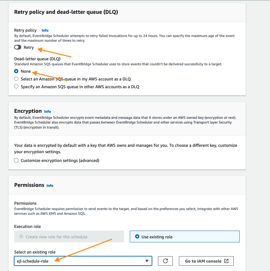Image resolution: width=270 pixels, height=271 pixels.
Task: Enable Customize encryption settings checkbox
Action: 16,161
